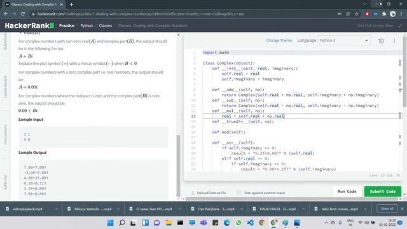This screenshot has width=407, height=229.
Task: Click Show all downloads button
Action: pyautogui.click(x=387, y=209)
